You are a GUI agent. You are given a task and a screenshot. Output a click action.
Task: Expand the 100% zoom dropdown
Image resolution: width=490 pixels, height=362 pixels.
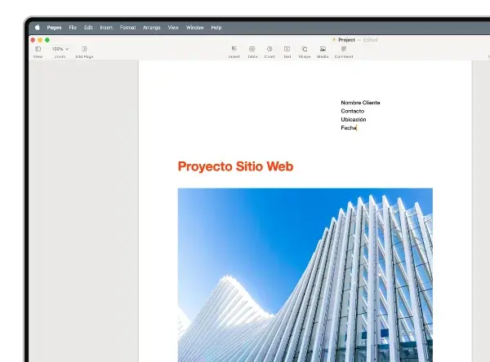[60, 49]
